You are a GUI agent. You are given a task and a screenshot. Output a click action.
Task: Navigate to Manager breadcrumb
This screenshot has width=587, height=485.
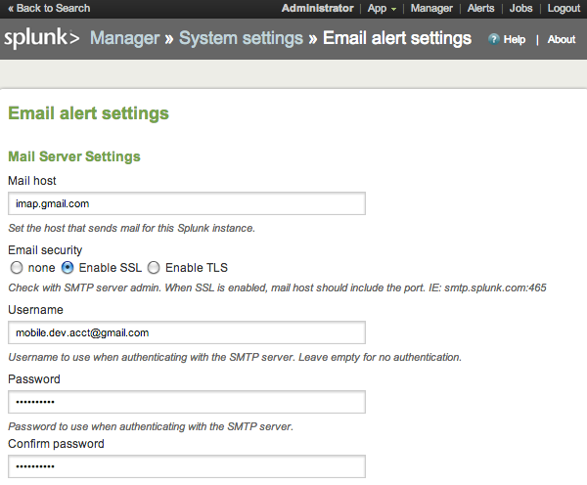(124, 38)
